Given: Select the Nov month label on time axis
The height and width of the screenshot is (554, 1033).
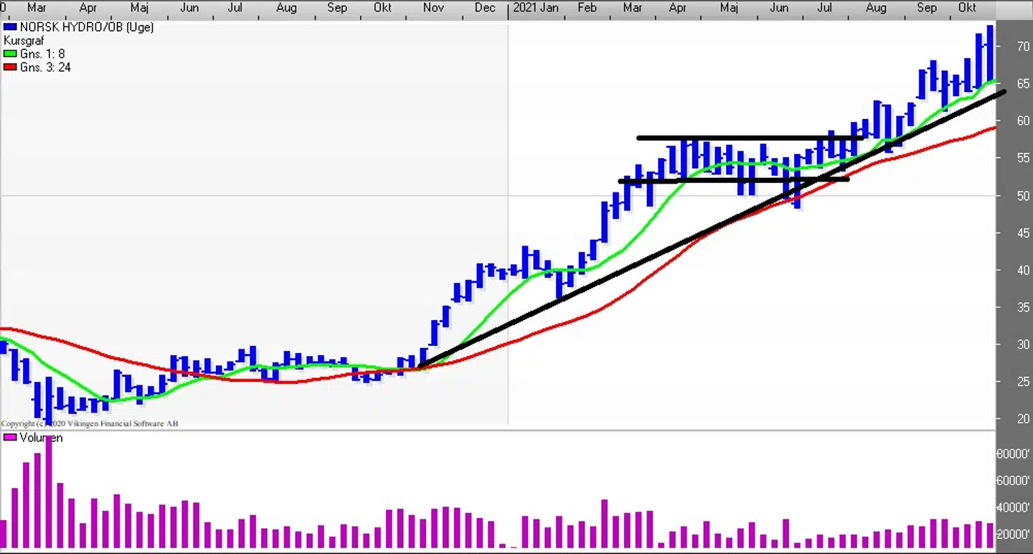Looking at the screenshot, I should click(433, 8).
